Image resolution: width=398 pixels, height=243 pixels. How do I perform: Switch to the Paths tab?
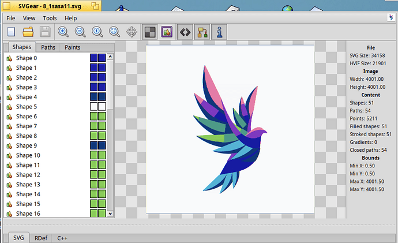click(48, 47)
